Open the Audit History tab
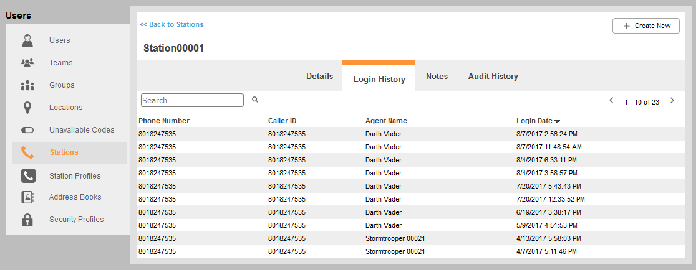 (493, 77)
